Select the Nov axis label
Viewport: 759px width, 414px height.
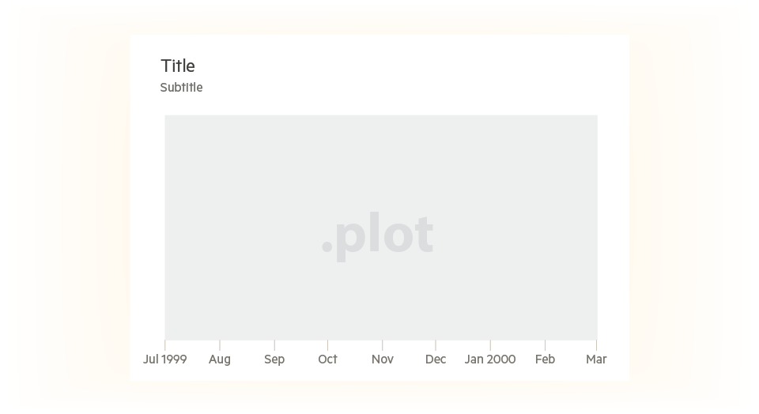383,359
